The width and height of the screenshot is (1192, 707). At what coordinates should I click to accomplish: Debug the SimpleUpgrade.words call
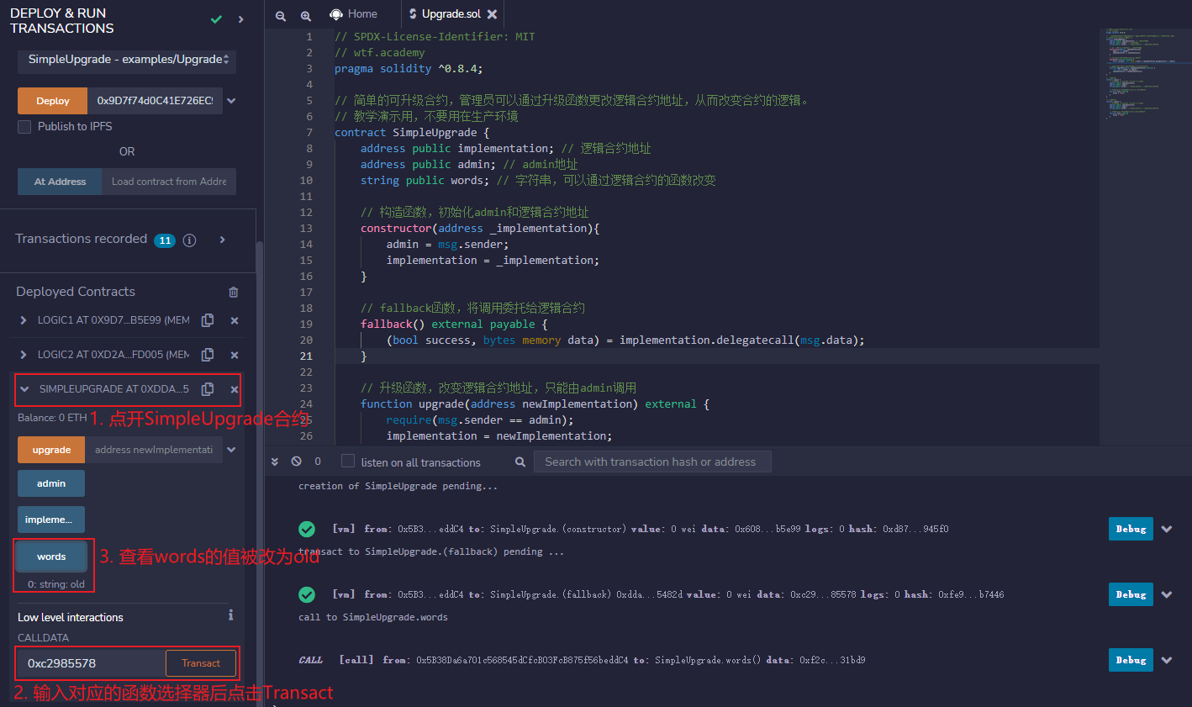[x=1131, y=660]
